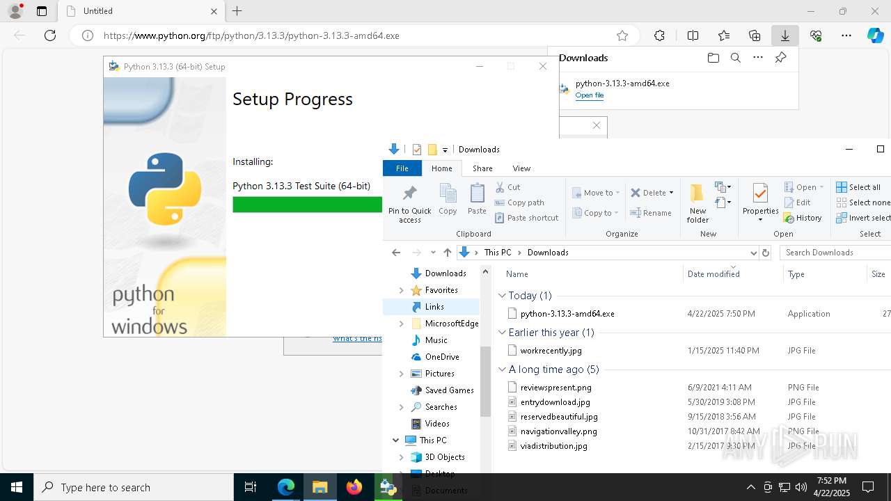Reload the page in Edge browser
891x501 pixels.
[x=50, y=35]
